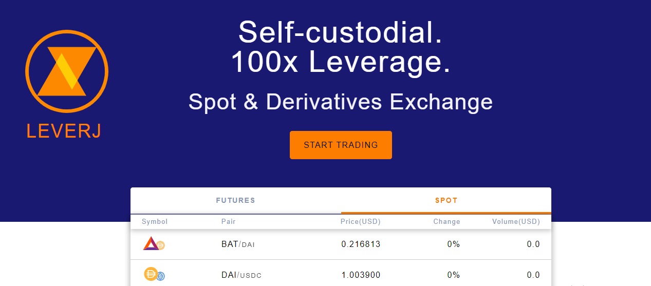
Task: Click the BAT triangle token icon
Action: pyautogui.click(x=151, y=243)
